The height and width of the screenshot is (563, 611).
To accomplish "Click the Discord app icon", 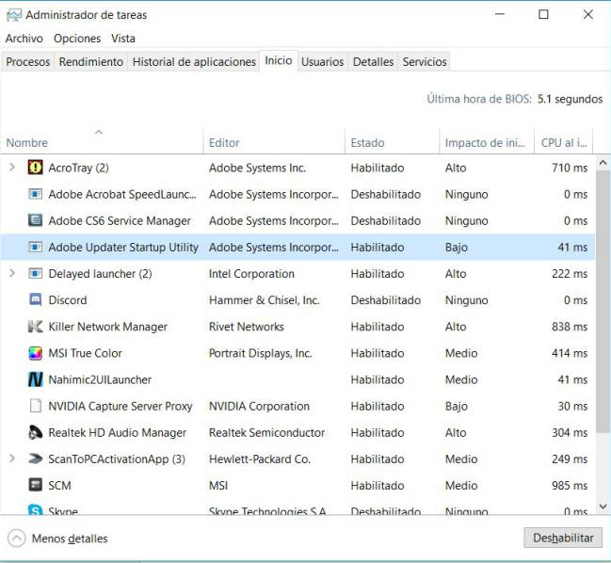I will [36, 299].
